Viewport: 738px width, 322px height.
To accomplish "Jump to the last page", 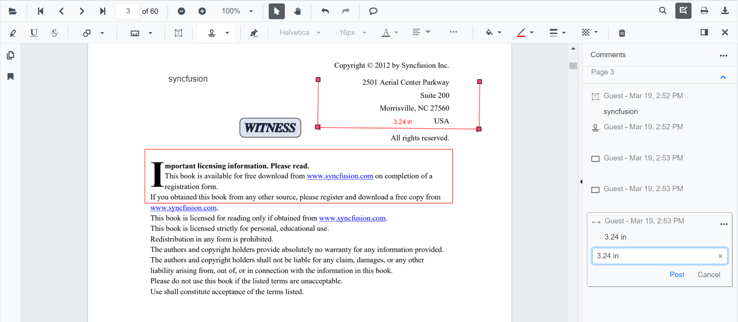I will (x=102, y=11).
